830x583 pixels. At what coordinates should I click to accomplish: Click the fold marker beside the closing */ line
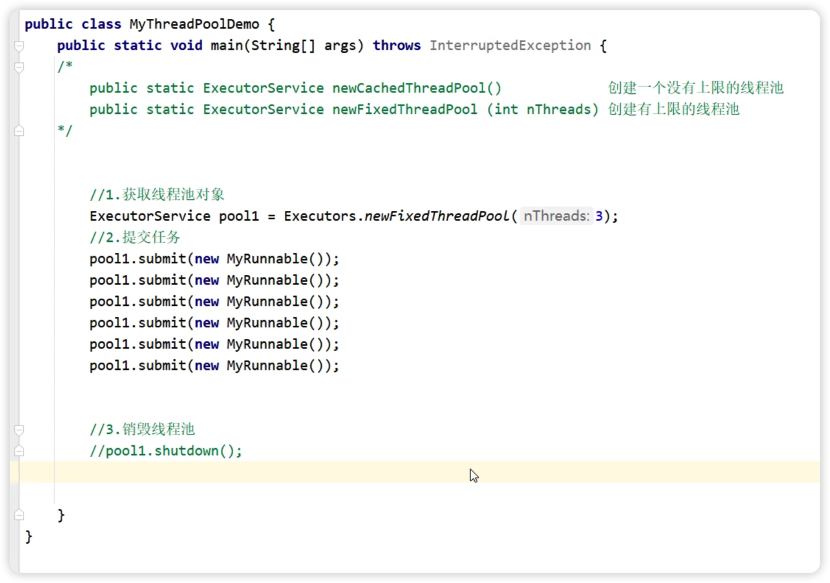click(19, 131)
